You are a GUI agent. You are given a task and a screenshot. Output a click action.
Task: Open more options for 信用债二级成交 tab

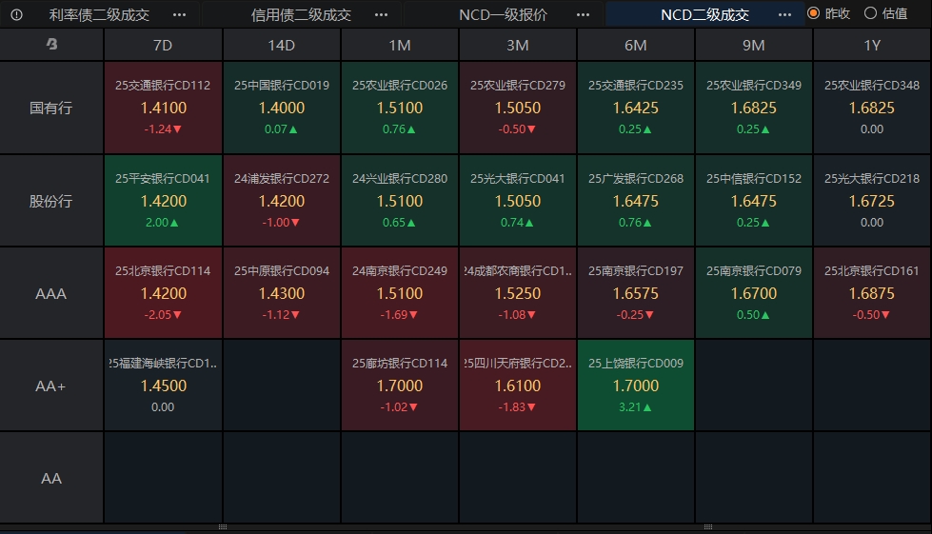(381, 15)
